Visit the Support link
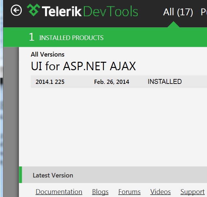Screen dimensions: 207x197 click(x=192, y=192)
